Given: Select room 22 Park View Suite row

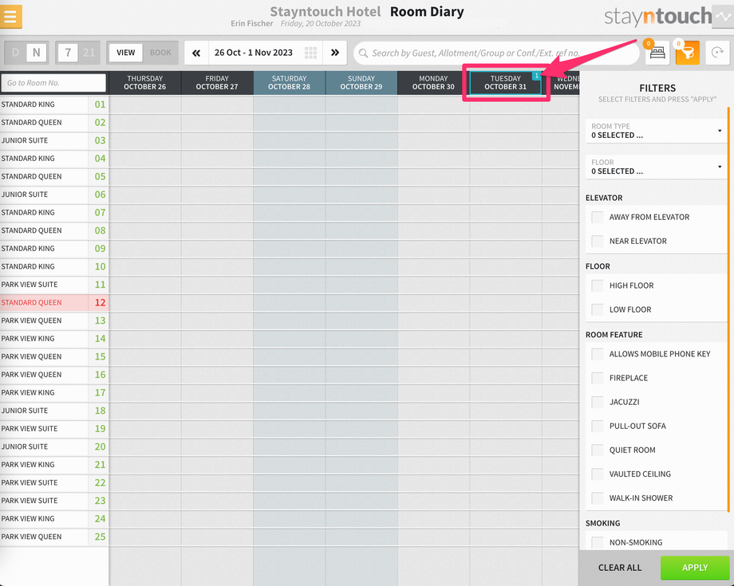Looking at the screenshot, I should 54,482.
